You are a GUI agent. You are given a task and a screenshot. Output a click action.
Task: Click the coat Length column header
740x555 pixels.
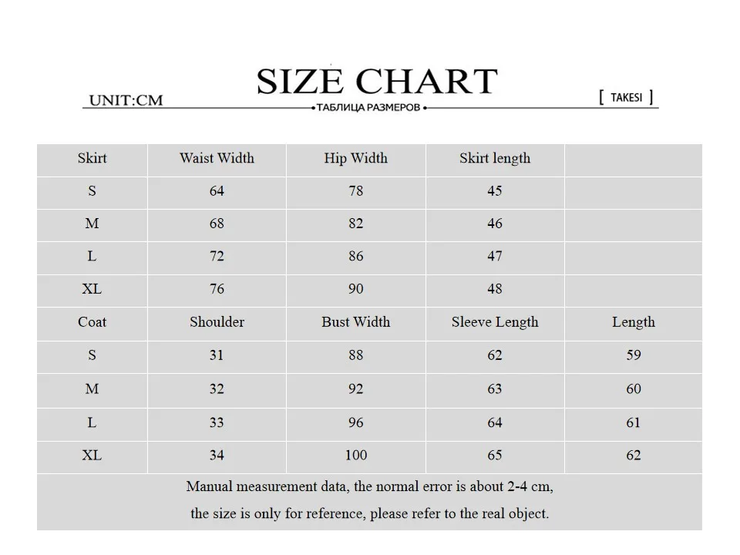pyautogui.click(x=634, y=322)
